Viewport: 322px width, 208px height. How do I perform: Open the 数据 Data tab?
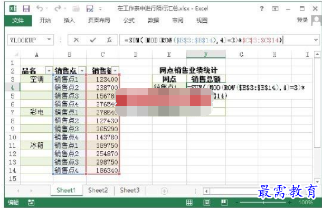click(x=153, y=20)
